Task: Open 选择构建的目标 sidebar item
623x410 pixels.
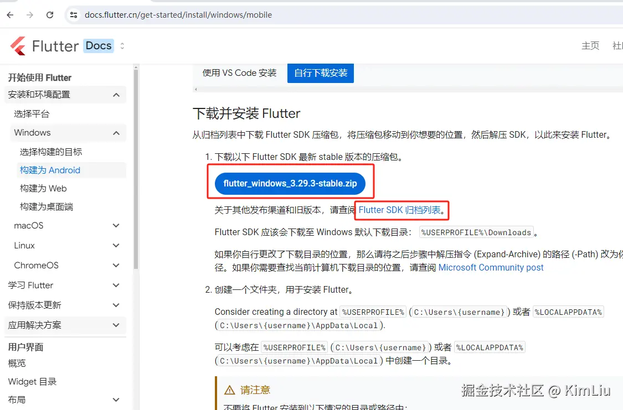Action: click(x=51, y=152)
